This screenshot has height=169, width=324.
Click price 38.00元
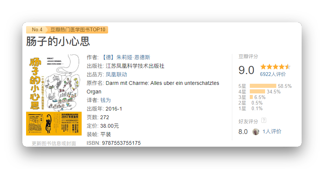tap(110, 126)
